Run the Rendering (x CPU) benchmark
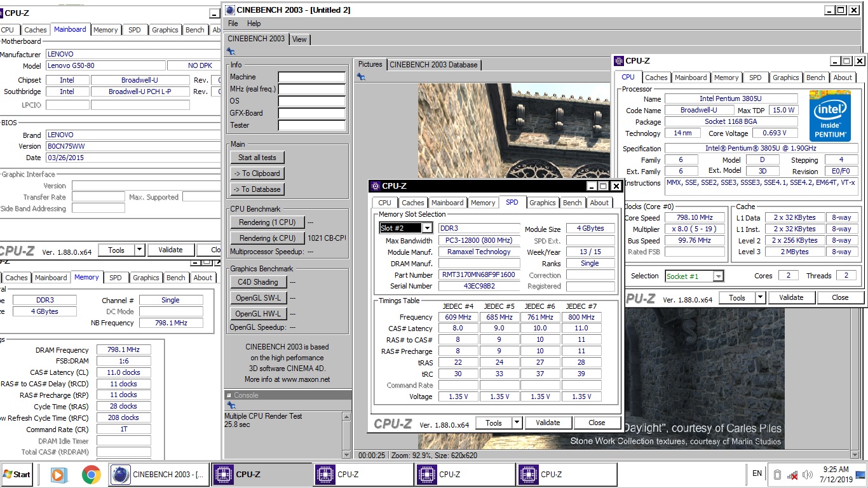The height and width of the screenshot is (488, 868). [267, 238]
